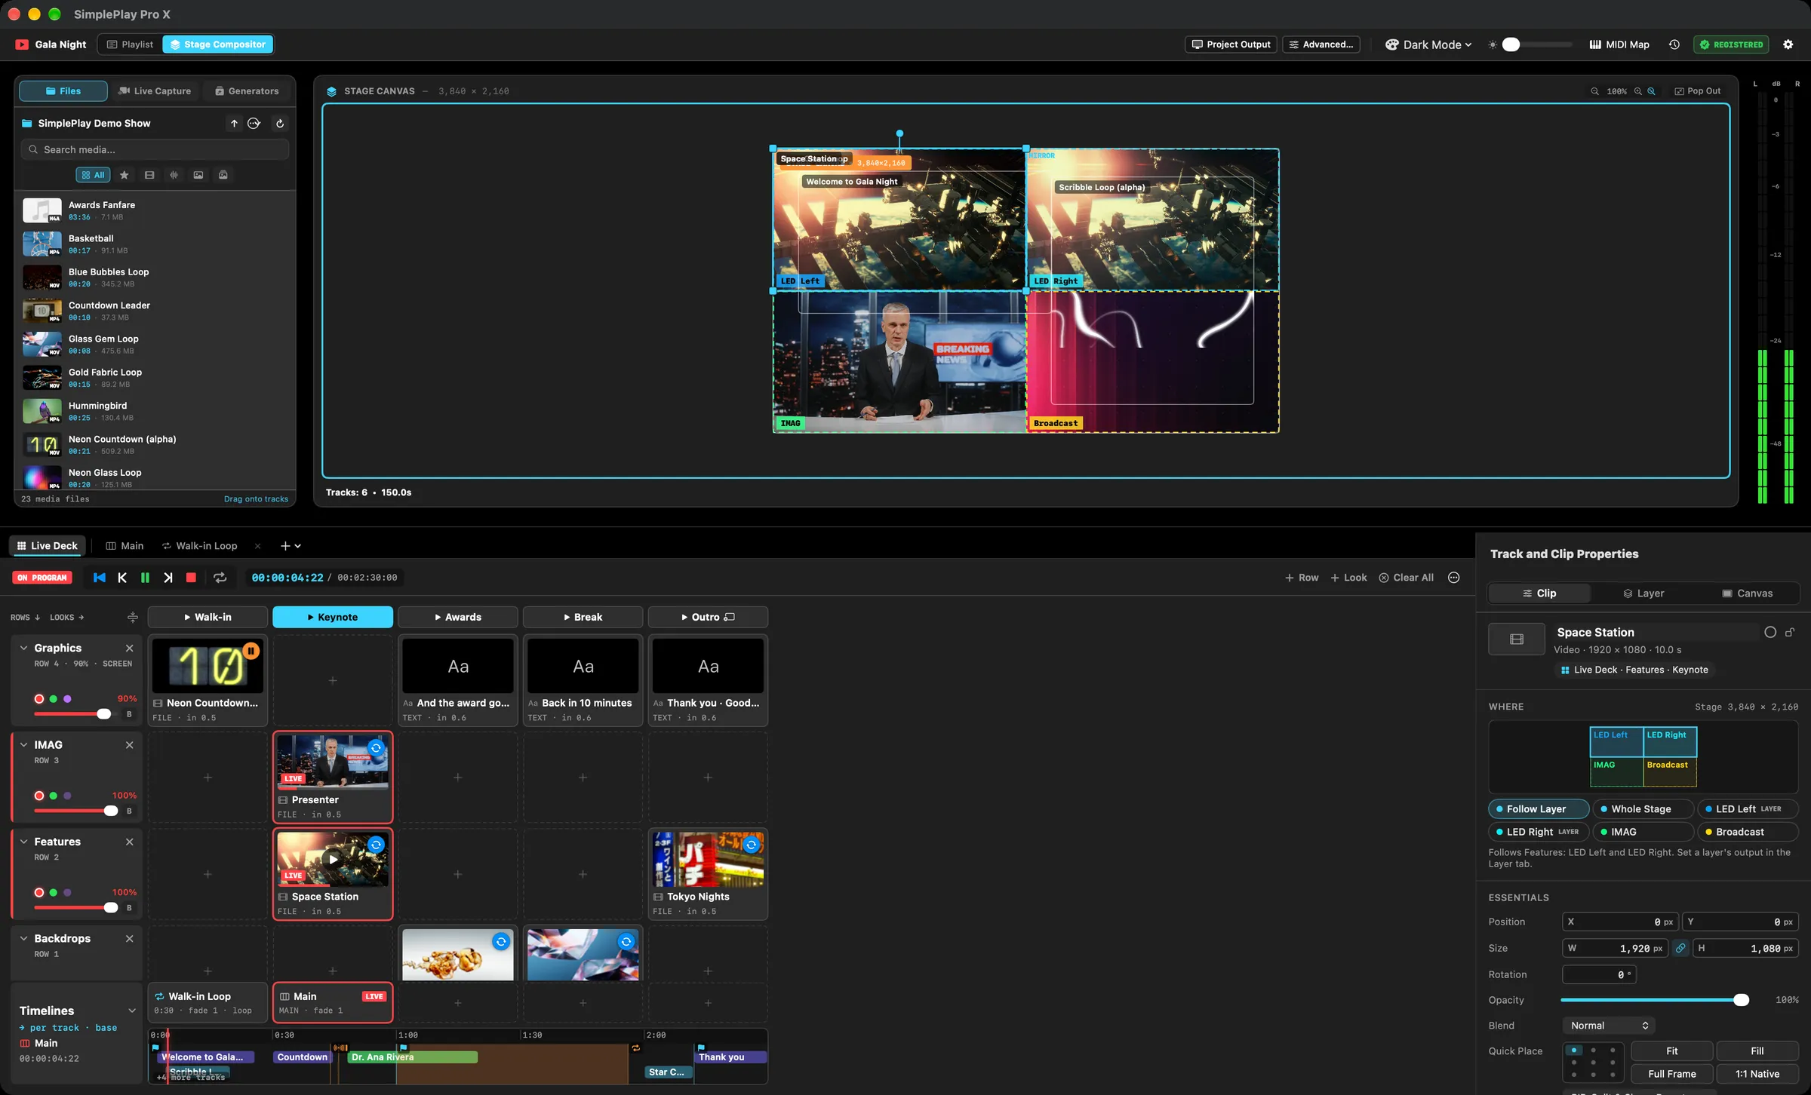
Task: Stop playback with red square
Action: click(191, 578)
